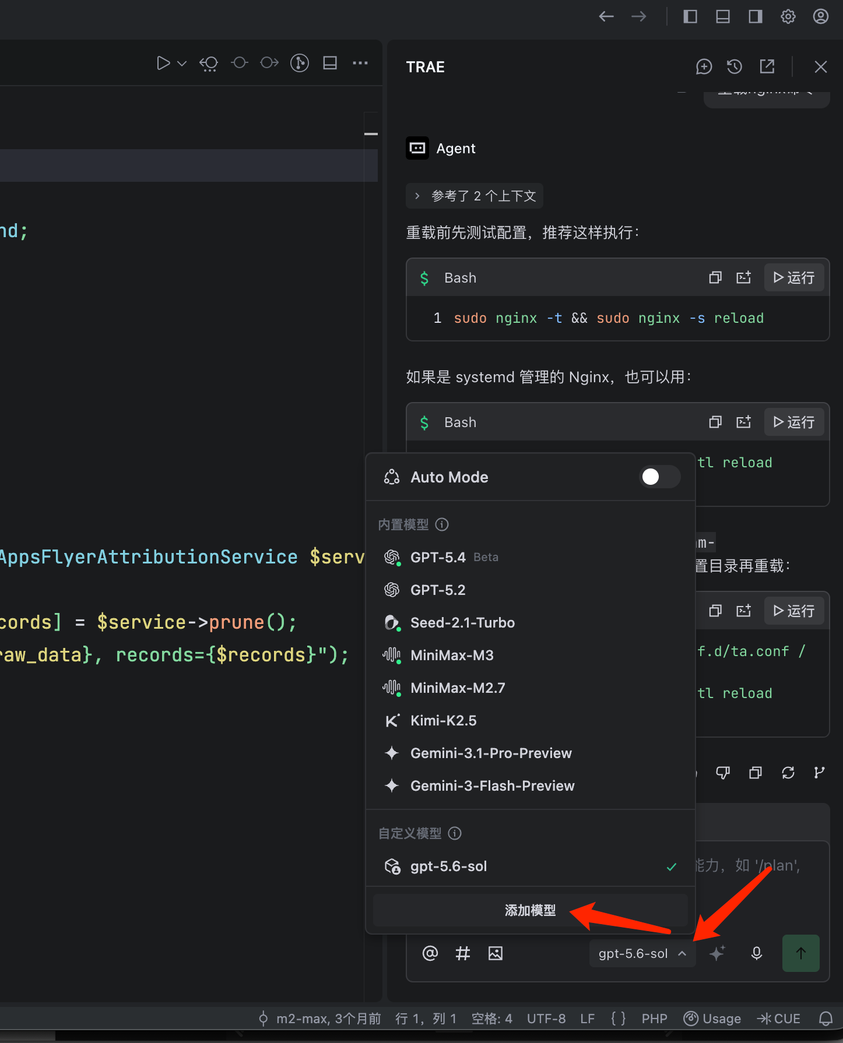Open git blame info m2-max, 3个月前

point(320,1019)
